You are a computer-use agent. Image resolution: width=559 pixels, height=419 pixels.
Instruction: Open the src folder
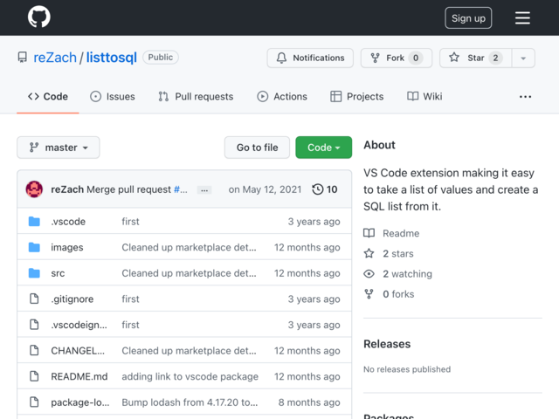coord(58,273)
